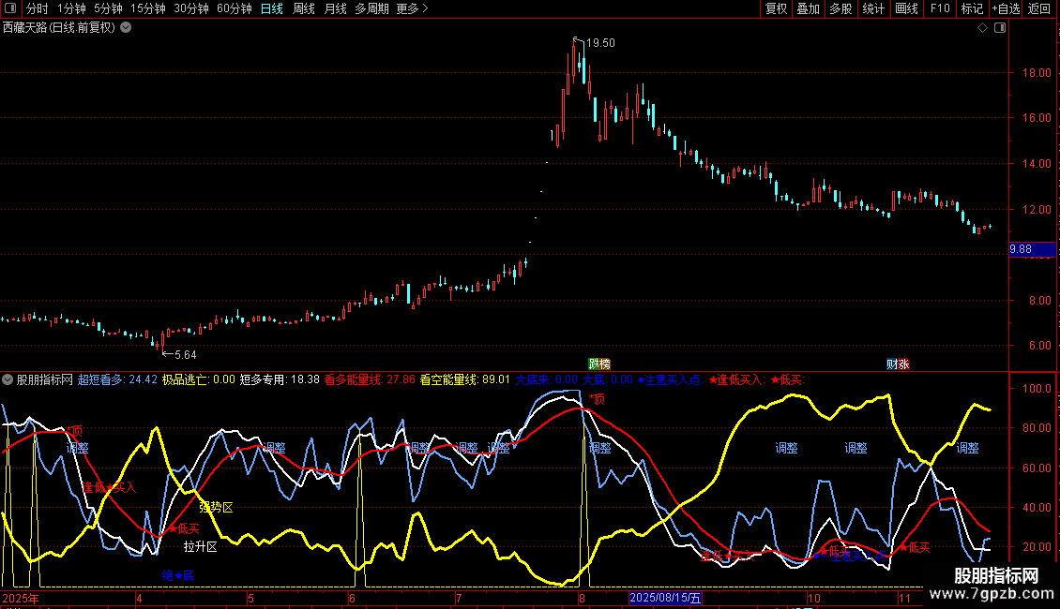
Task: Switch to 周线 weekly chart
Action: click(304, 8)
